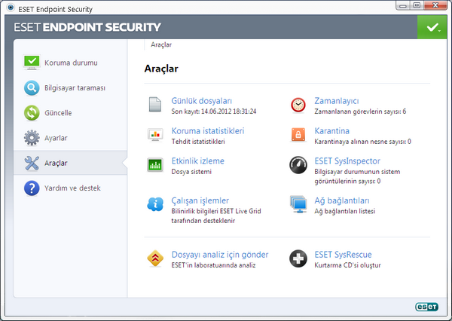Image resolution: width=452 pixels, height=321 pixels.
Task: Click Dosyayı analiz için gönder link
Action: pyautogui.click(x=220, y=255)
